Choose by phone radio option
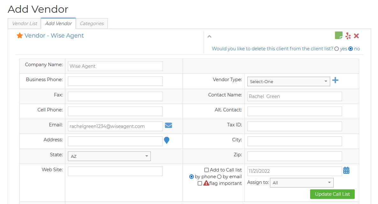The image size is (378, 204). point(192,177)
